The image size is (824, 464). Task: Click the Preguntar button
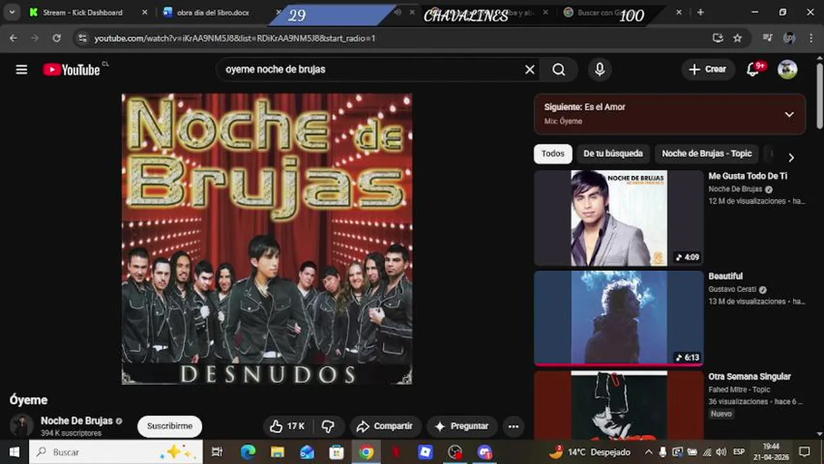coord(462,426)
